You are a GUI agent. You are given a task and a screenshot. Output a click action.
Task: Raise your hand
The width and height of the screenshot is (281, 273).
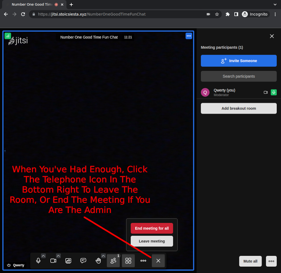98,261
